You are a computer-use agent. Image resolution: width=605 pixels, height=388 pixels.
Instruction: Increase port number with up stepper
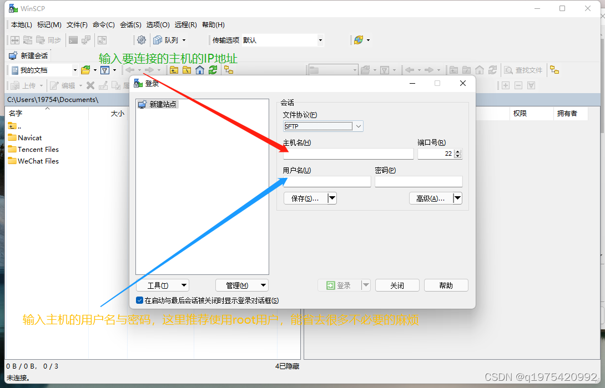(457, 151)
